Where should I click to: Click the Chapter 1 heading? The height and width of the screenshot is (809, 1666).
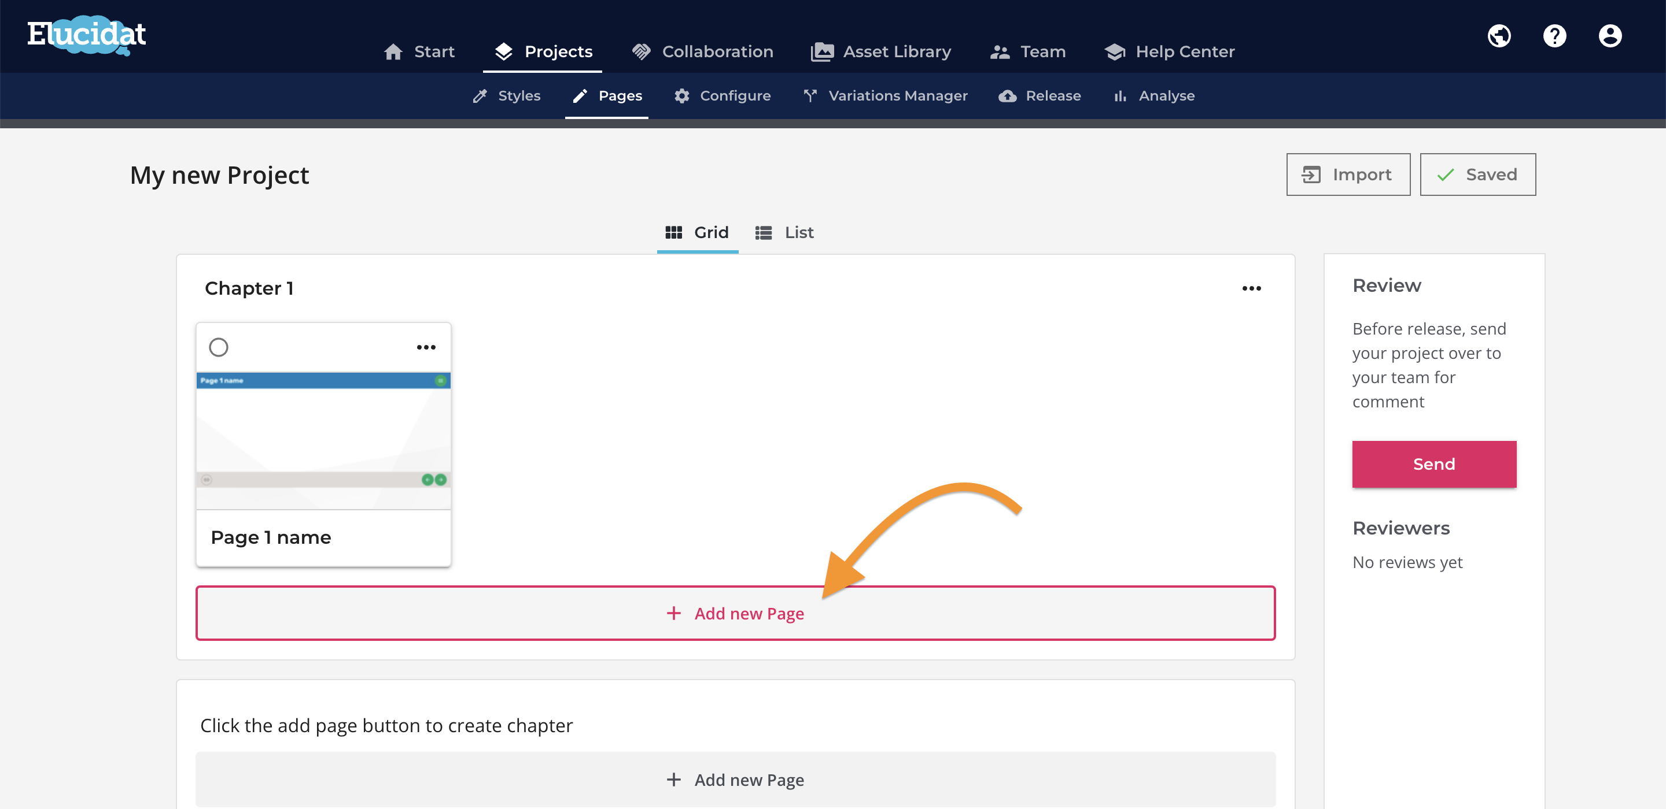point(249,288)
